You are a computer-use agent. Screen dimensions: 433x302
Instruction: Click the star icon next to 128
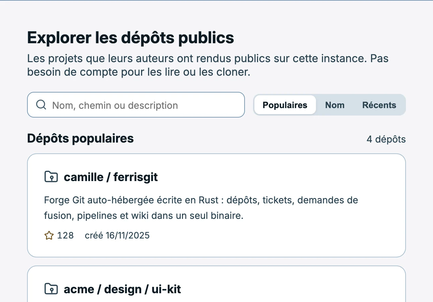pos(49,235)
